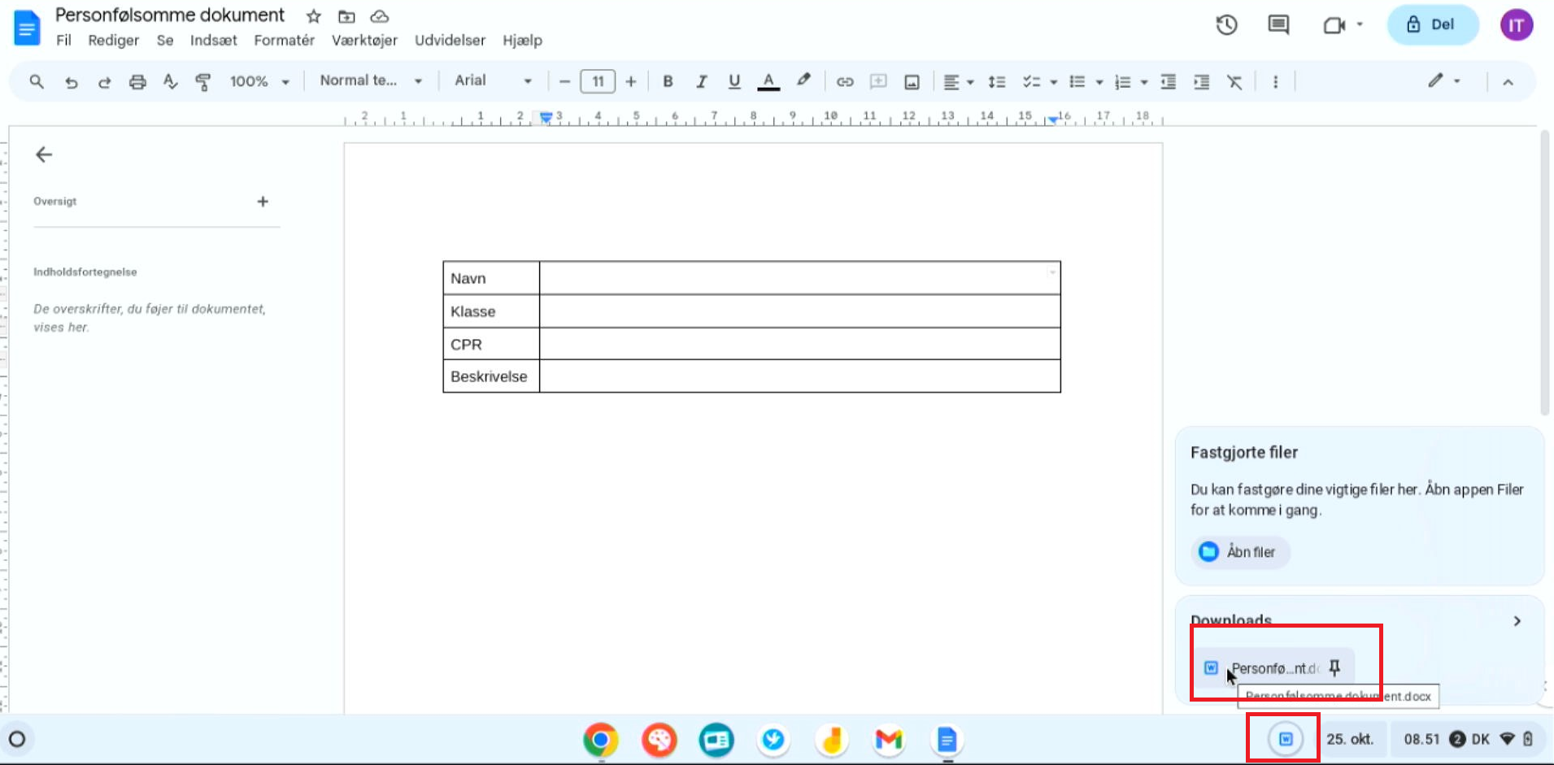Open the comments speech bubble icon
The image size is (1554, 765).
tap(1278, 25)
